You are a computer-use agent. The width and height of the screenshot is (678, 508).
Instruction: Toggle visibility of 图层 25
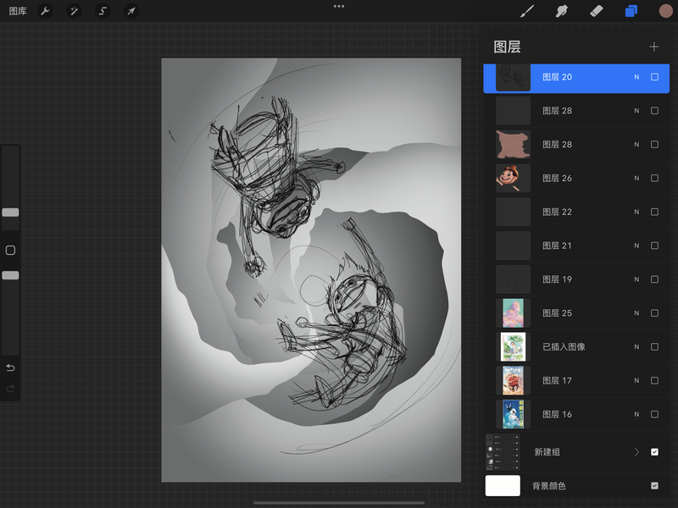[x=654, y=312]
